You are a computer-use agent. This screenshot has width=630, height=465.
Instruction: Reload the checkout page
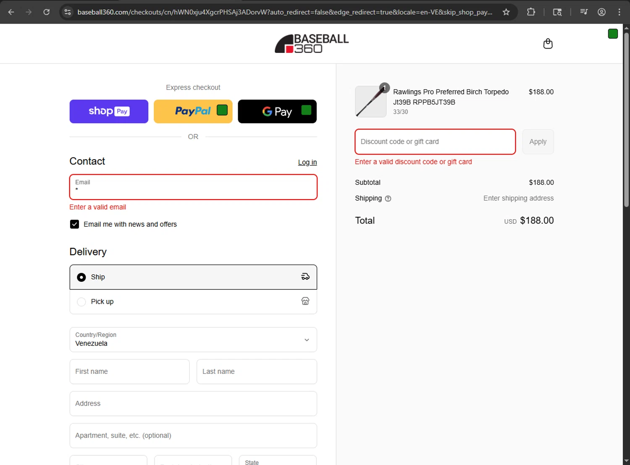click(46, 12)
